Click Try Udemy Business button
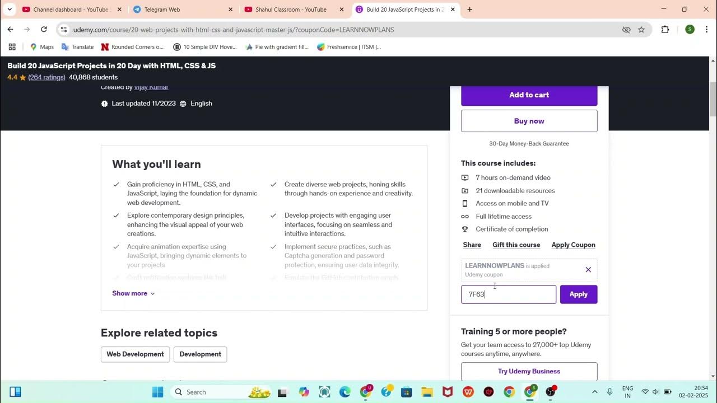The width and height of the screenshot is (717, 403). tap(529, 371)
